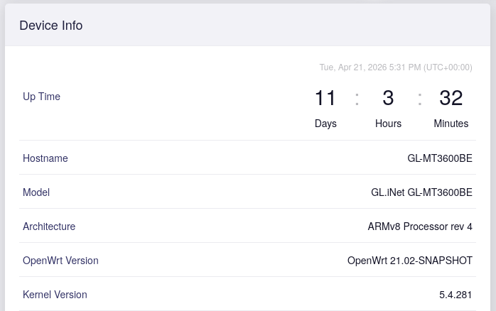This screenshot has width=496, height=311.
Task: Click the Minutes unit label
Action: (x=451, y=124)
